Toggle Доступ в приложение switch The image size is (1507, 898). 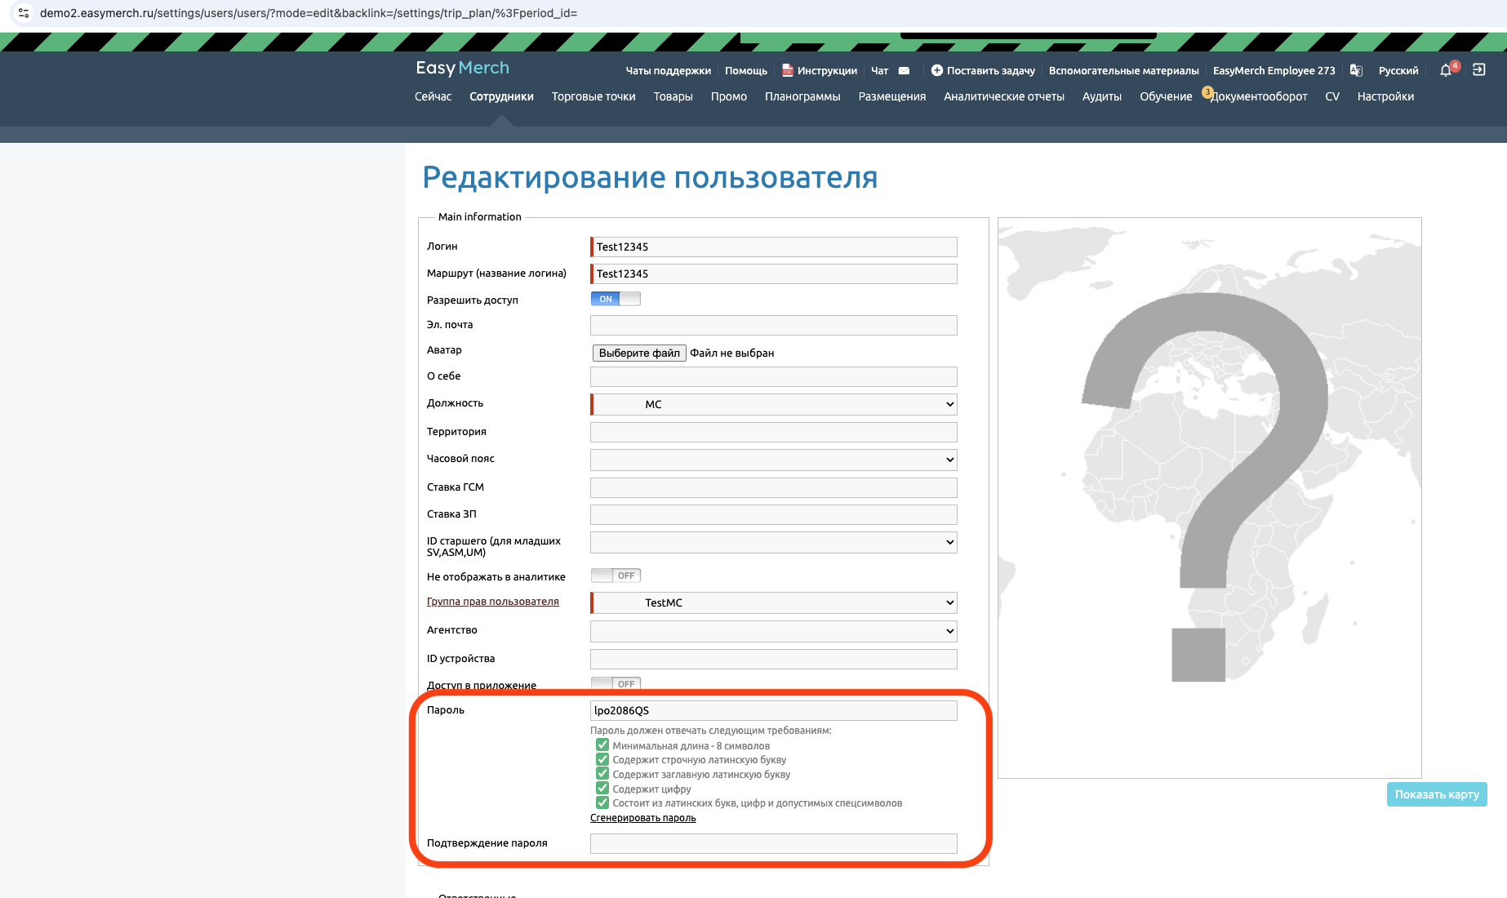tap(616, 684)
